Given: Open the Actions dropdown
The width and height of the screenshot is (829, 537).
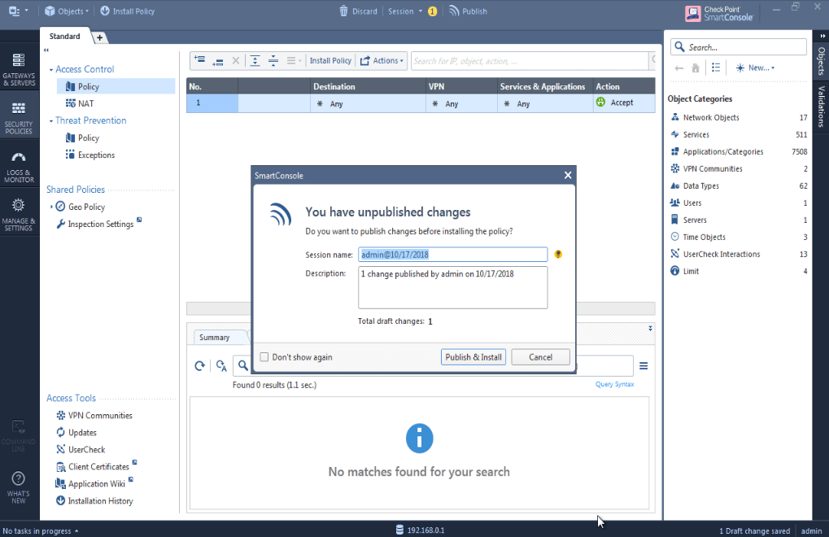Looking at the screenshot, I should [382, 61].
